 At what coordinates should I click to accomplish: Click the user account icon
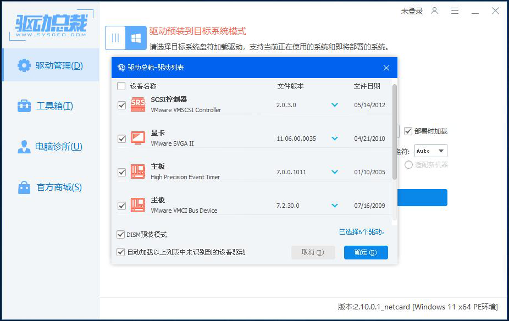[x=435, y=11]
